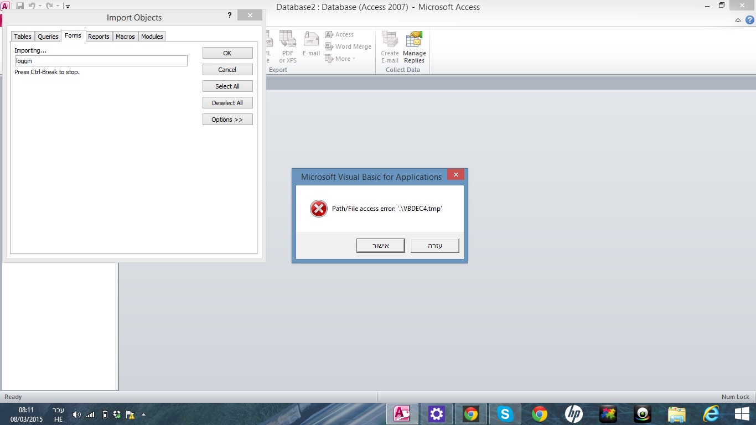The width and height of the screenshot is (756, 425).
Task: Click Cancel in Import Objects dialog
Action: point(227,70)
